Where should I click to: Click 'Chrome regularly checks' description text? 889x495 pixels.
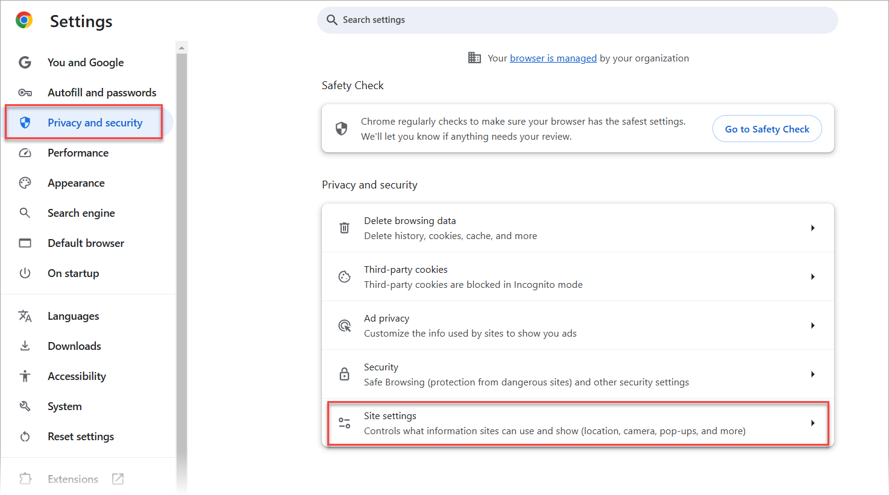(523, 129)
